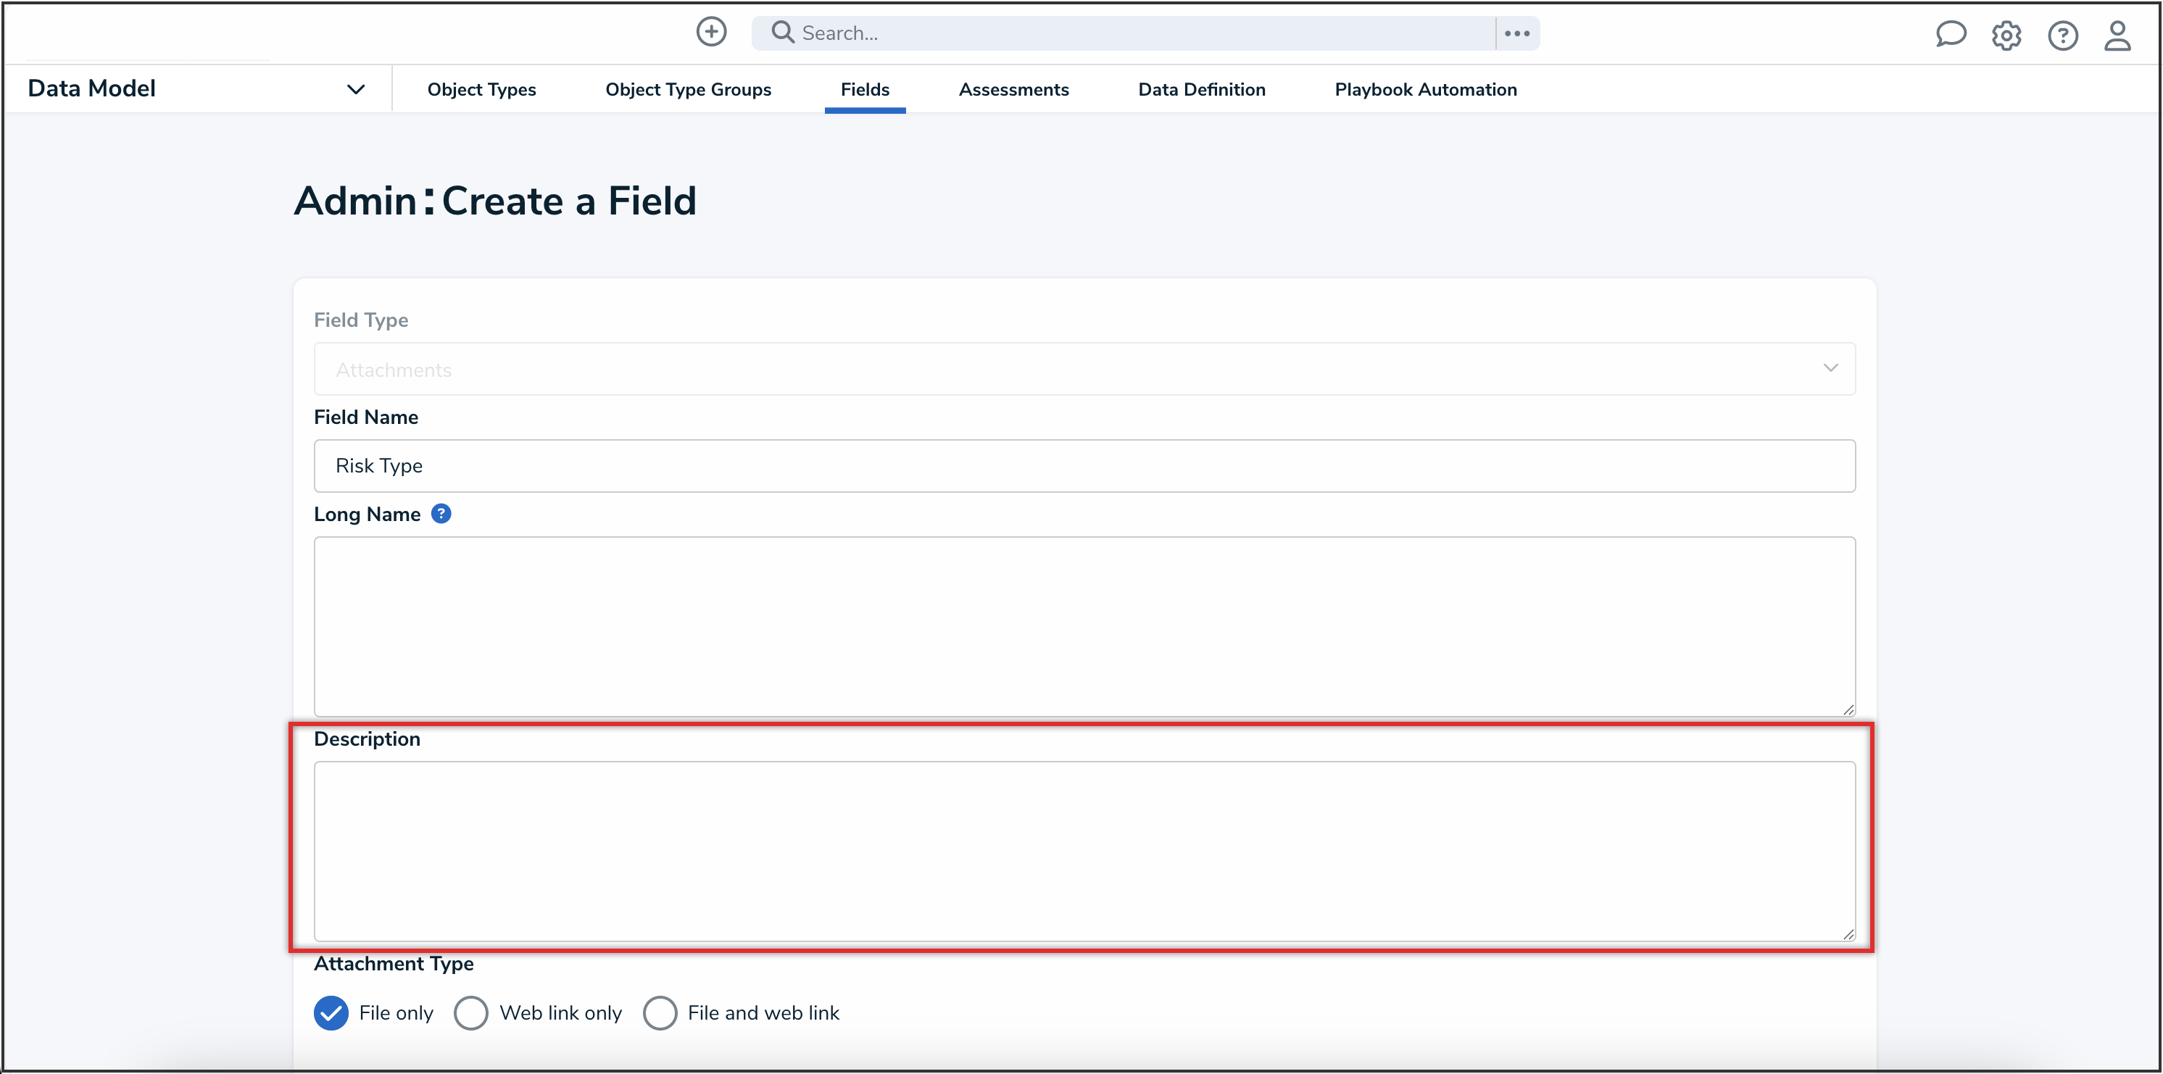Switch to the Assessments tab
The height and width of the screenshot is (1074, 2163).
click(x=1013, y=89)
